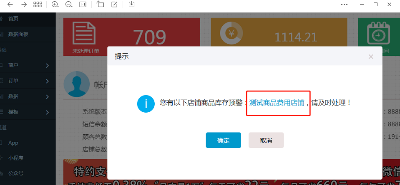400x185 pixels.
Task: Zoom in with the magnifier plus icon
Action: click(x=55, y=4)
